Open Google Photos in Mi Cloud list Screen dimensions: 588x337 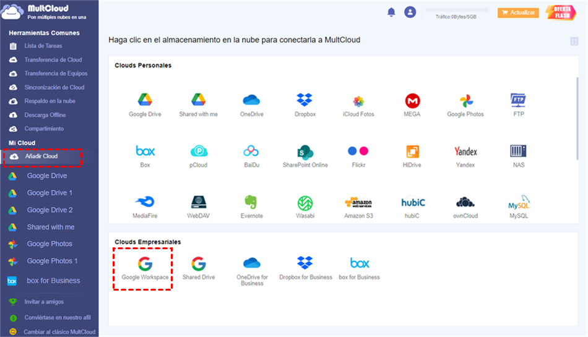[50, 244]
